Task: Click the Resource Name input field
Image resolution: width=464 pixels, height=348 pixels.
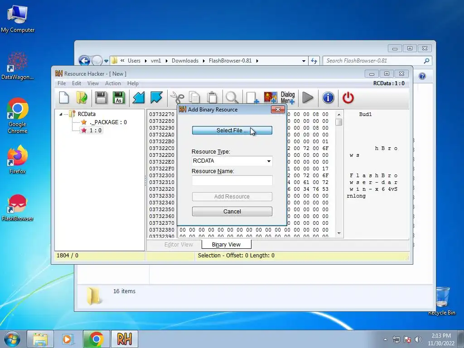Action: coord(232,180)
